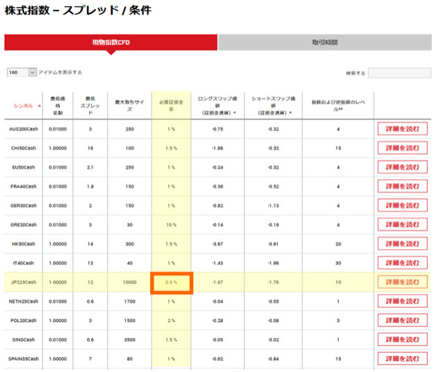Click the 1700 max size cell for NETH25Cash

point(129,301)
